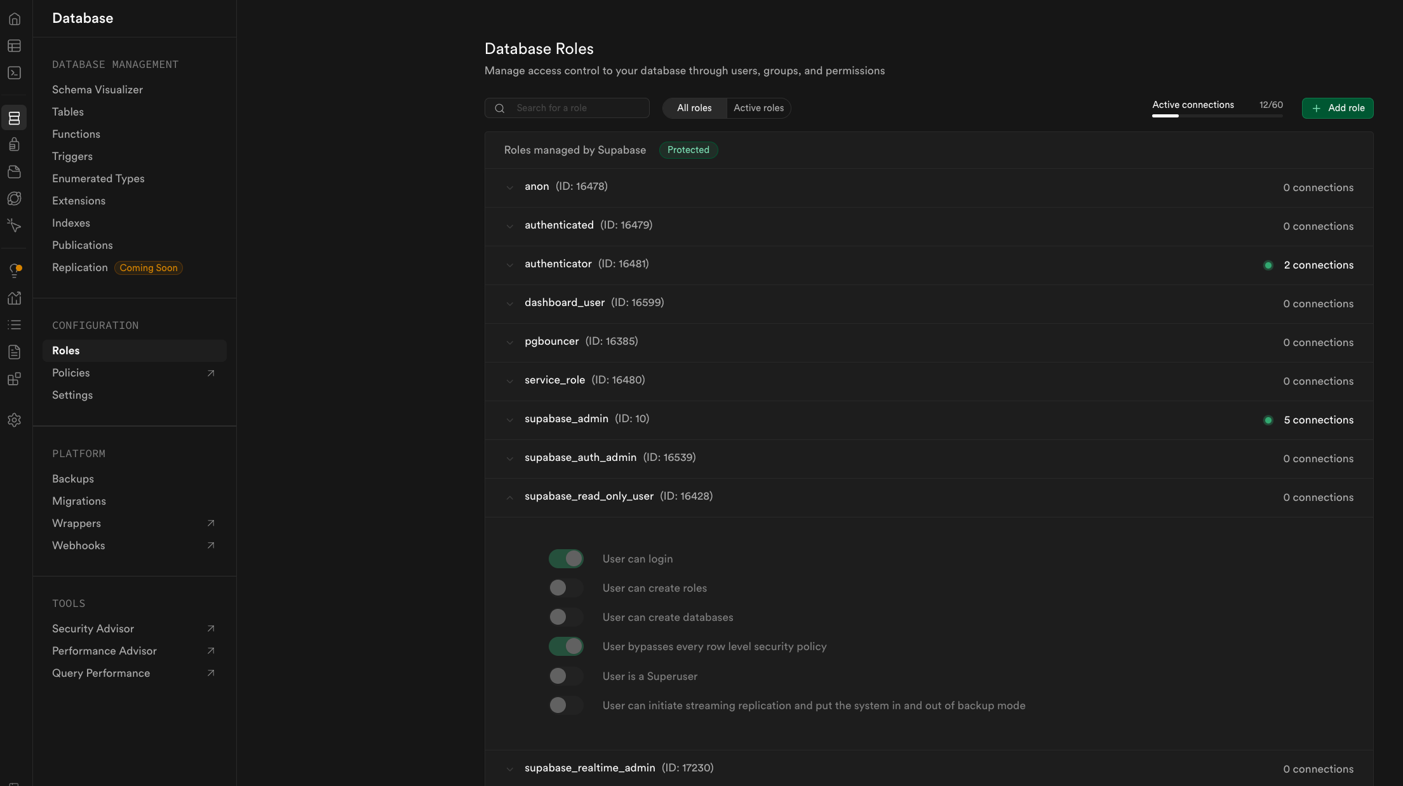
Task: Click the Add role button
Action: (x=1337, y=108)
